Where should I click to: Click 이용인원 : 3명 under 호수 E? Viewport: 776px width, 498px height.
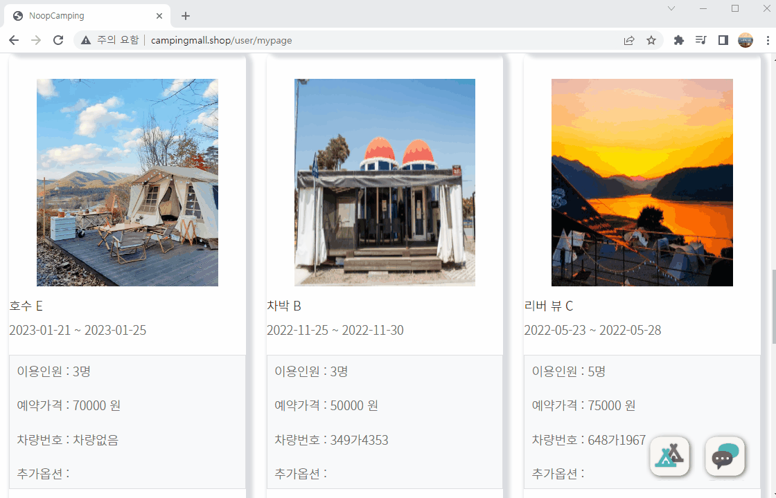pos(54,371)
